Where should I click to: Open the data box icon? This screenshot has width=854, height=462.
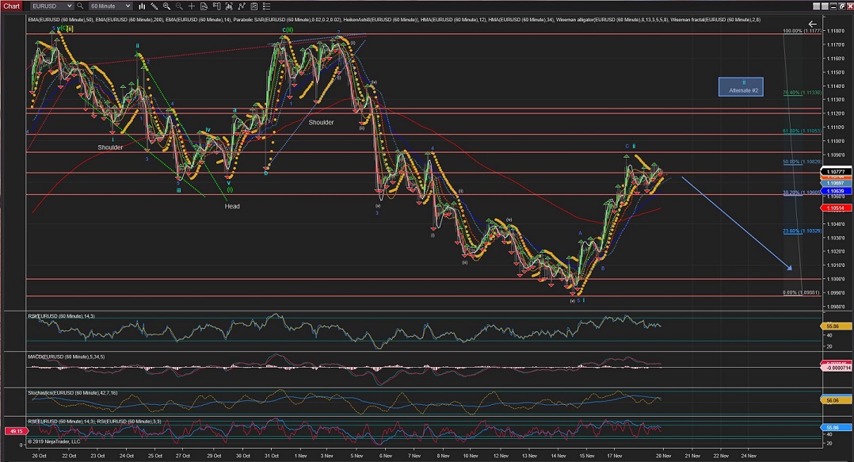click(204, 6)
